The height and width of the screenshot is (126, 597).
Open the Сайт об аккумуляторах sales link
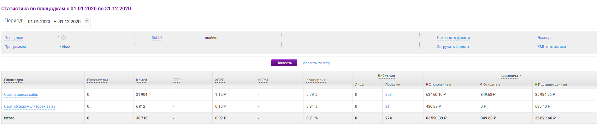point(30,107)
